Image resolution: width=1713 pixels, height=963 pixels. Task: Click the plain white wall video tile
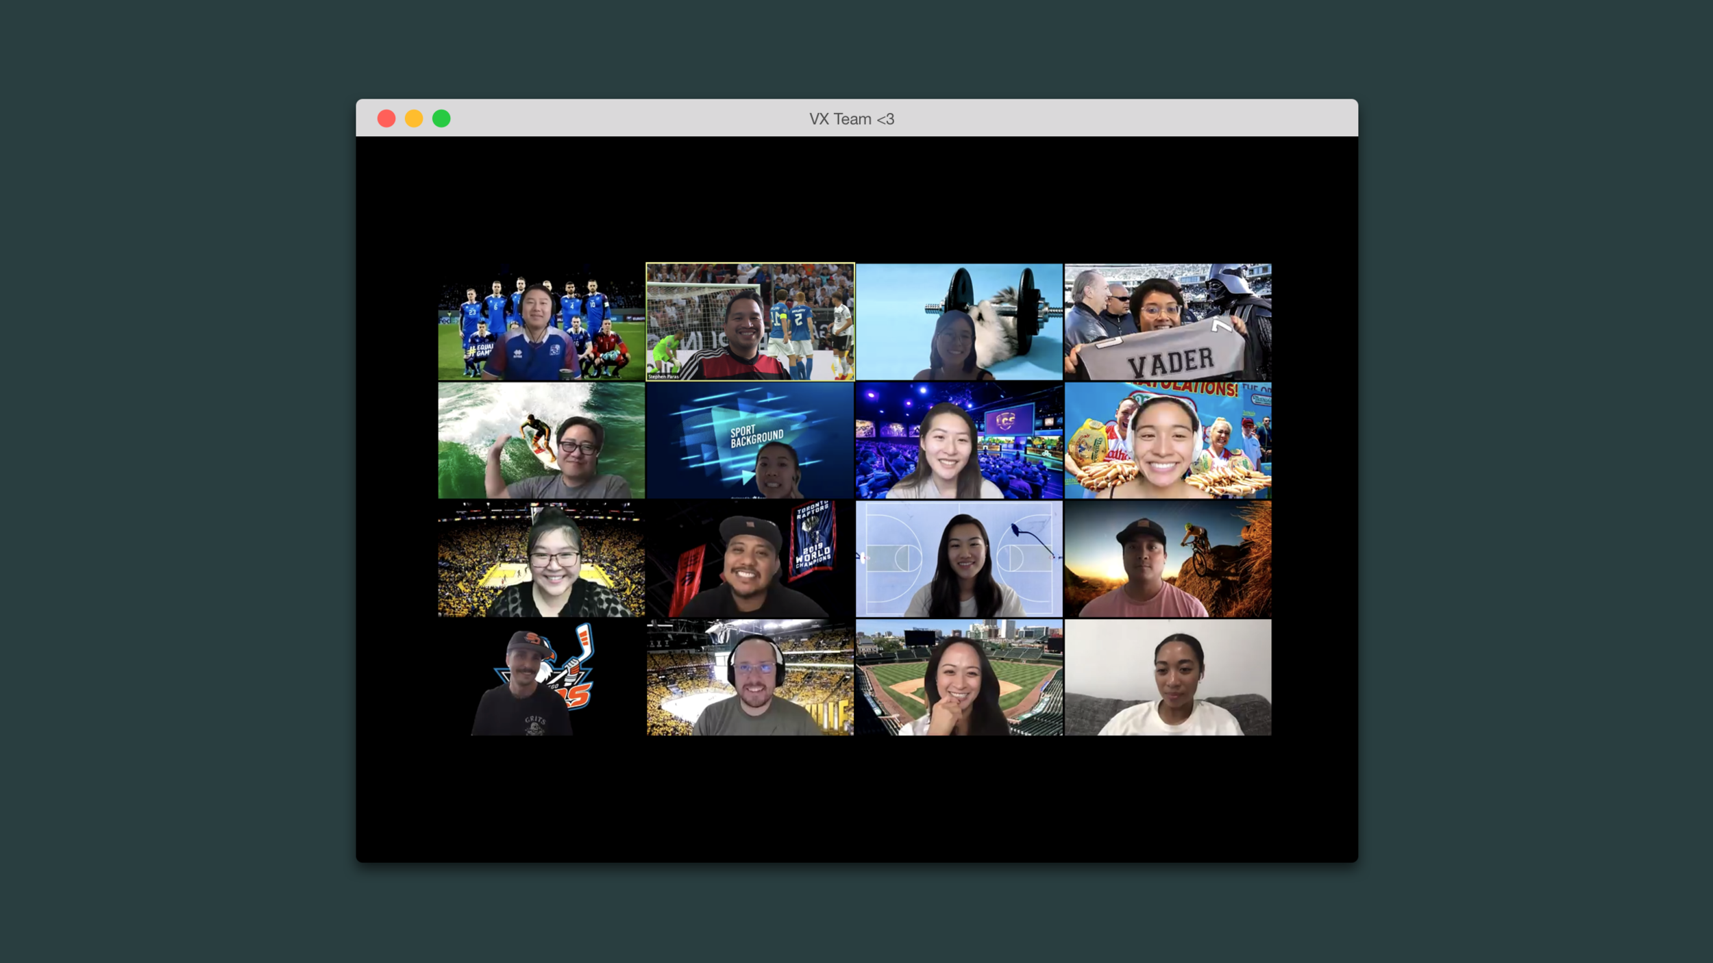(x=1168, y=677)
